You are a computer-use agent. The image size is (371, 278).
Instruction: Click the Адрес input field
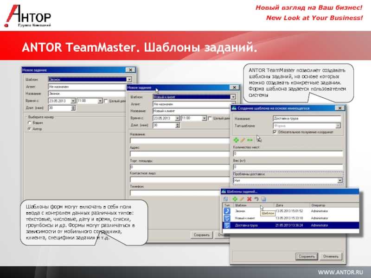coord(180,154)
